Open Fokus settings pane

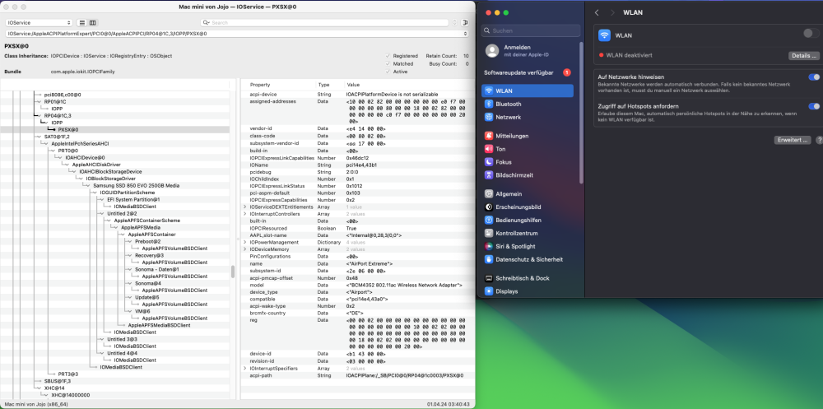[528, 162]
